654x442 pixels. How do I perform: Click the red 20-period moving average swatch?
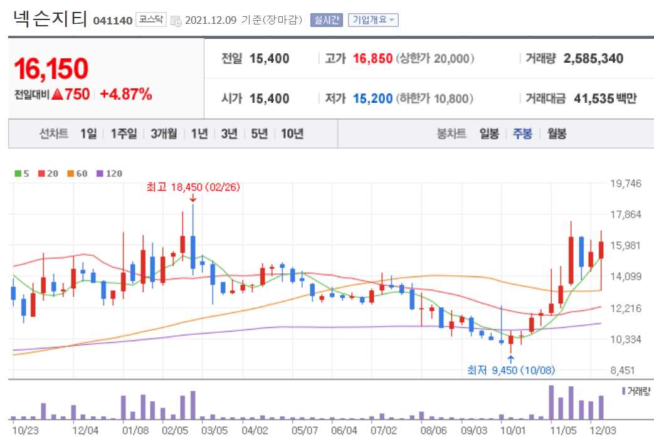click(41, 174)
